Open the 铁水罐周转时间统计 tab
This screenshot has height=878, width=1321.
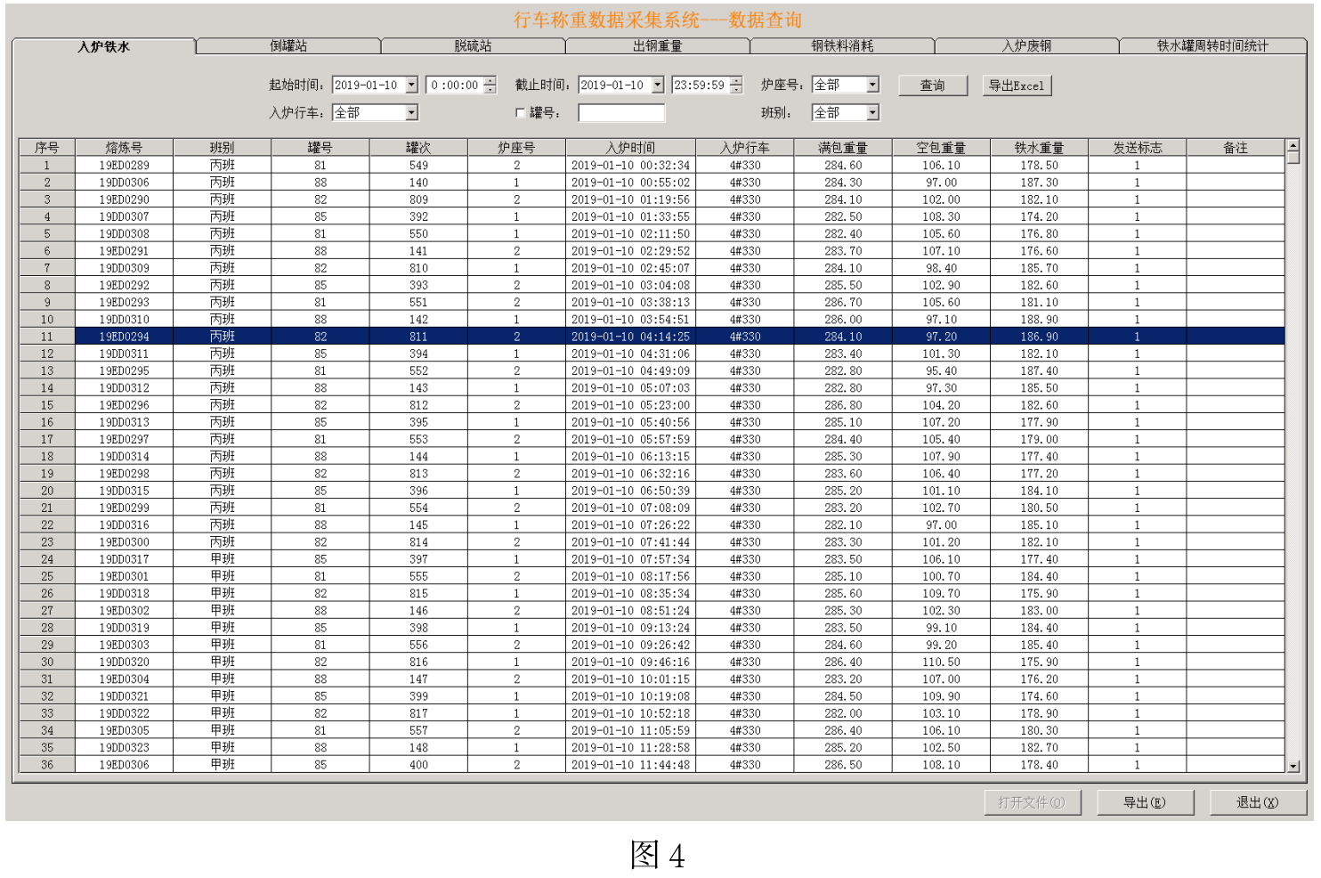1212,46
